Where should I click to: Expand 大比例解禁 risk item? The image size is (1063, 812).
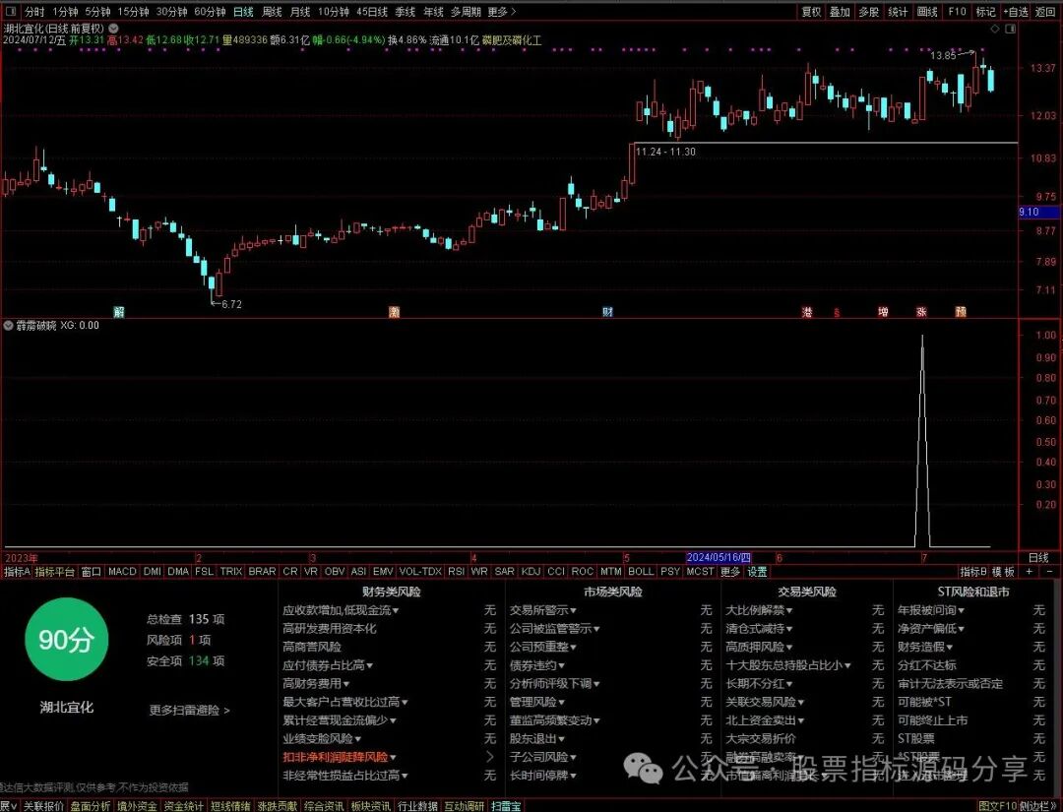pyautogui.click(x=759, y=610)
